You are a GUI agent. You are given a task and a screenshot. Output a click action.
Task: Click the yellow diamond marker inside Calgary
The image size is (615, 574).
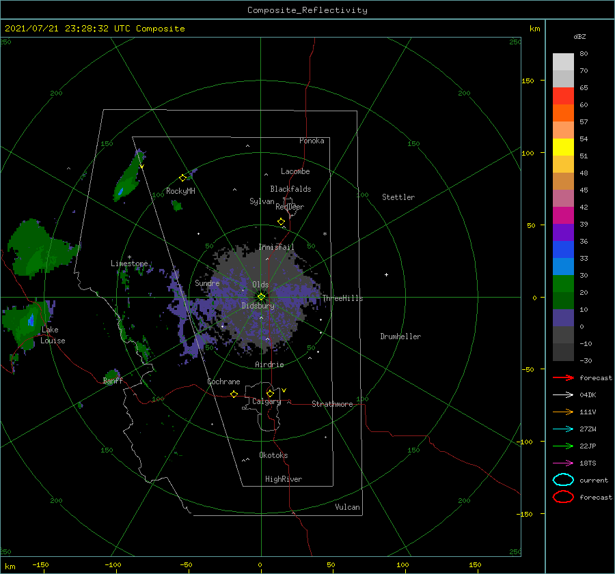click(270, 393)
